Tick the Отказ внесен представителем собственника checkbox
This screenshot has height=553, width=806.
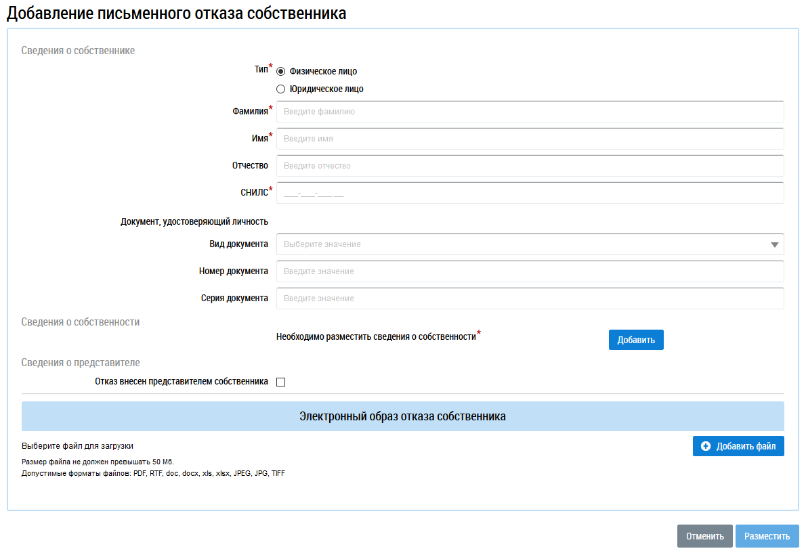point(281,382)
